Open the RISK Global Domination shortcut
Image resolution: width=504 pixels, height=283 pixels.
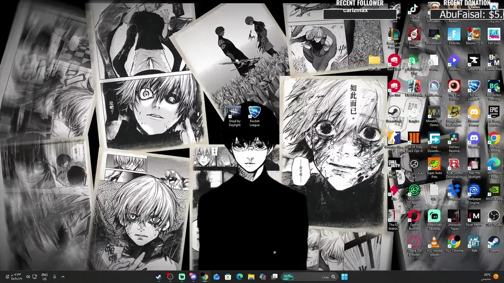pyautogui.click(x=454, y=168)
